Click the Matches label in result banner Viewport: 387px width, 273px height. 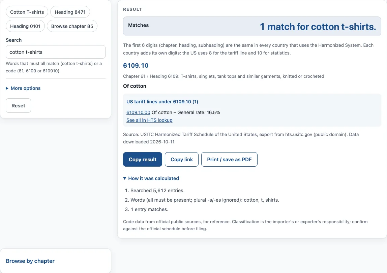tap(139, 25)
